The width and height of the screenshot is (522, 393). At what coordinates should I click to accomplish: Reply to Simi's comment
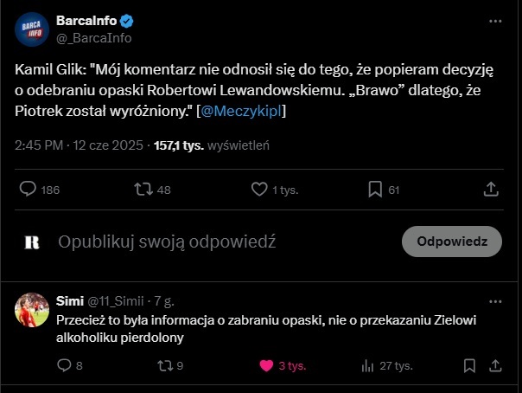point(63,365)
